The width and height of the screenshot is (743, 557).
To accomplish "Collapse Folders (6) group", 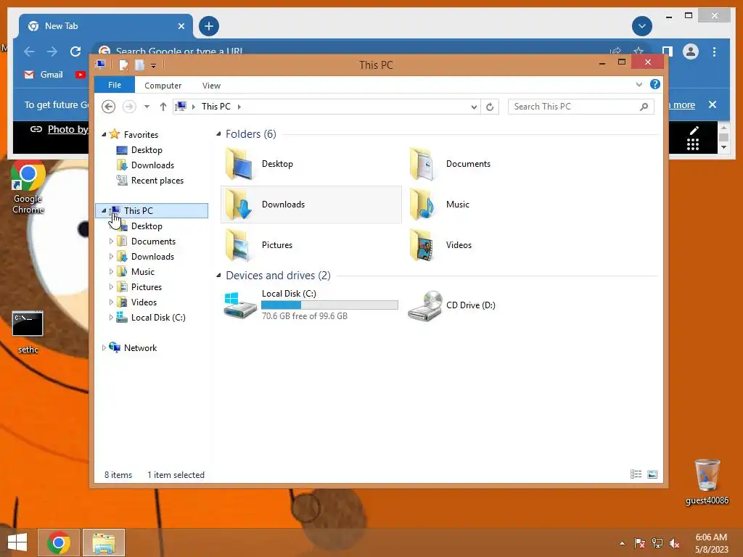I will [x=218, y=134].
